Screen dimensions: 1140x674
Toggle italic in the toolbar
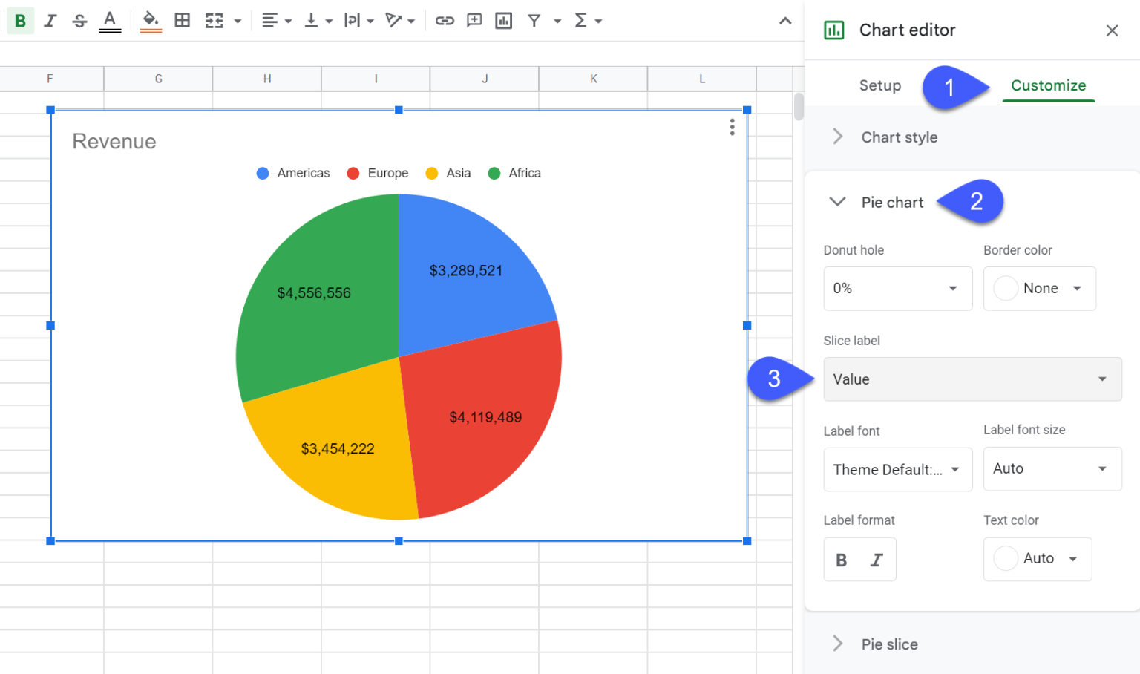tap(50, 21)
